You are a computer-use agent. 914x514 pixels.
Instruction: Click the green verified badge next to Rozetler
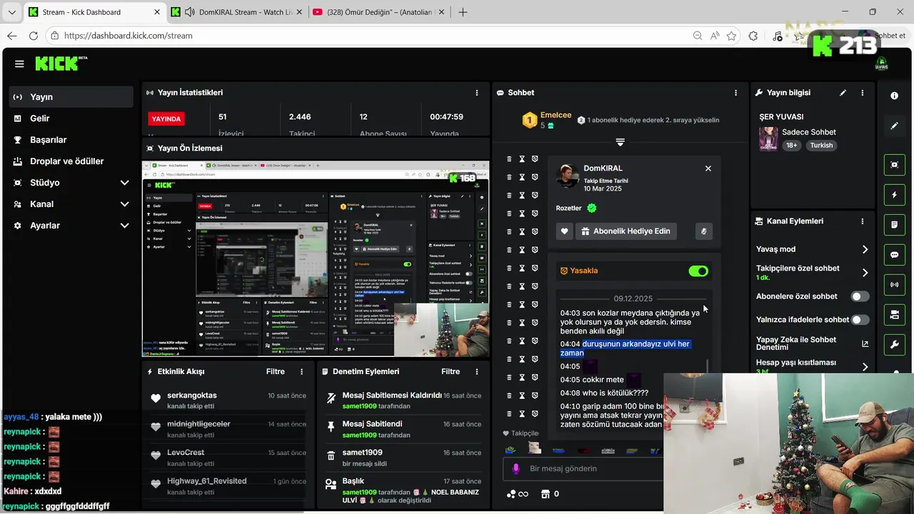[x=591, y=208]
